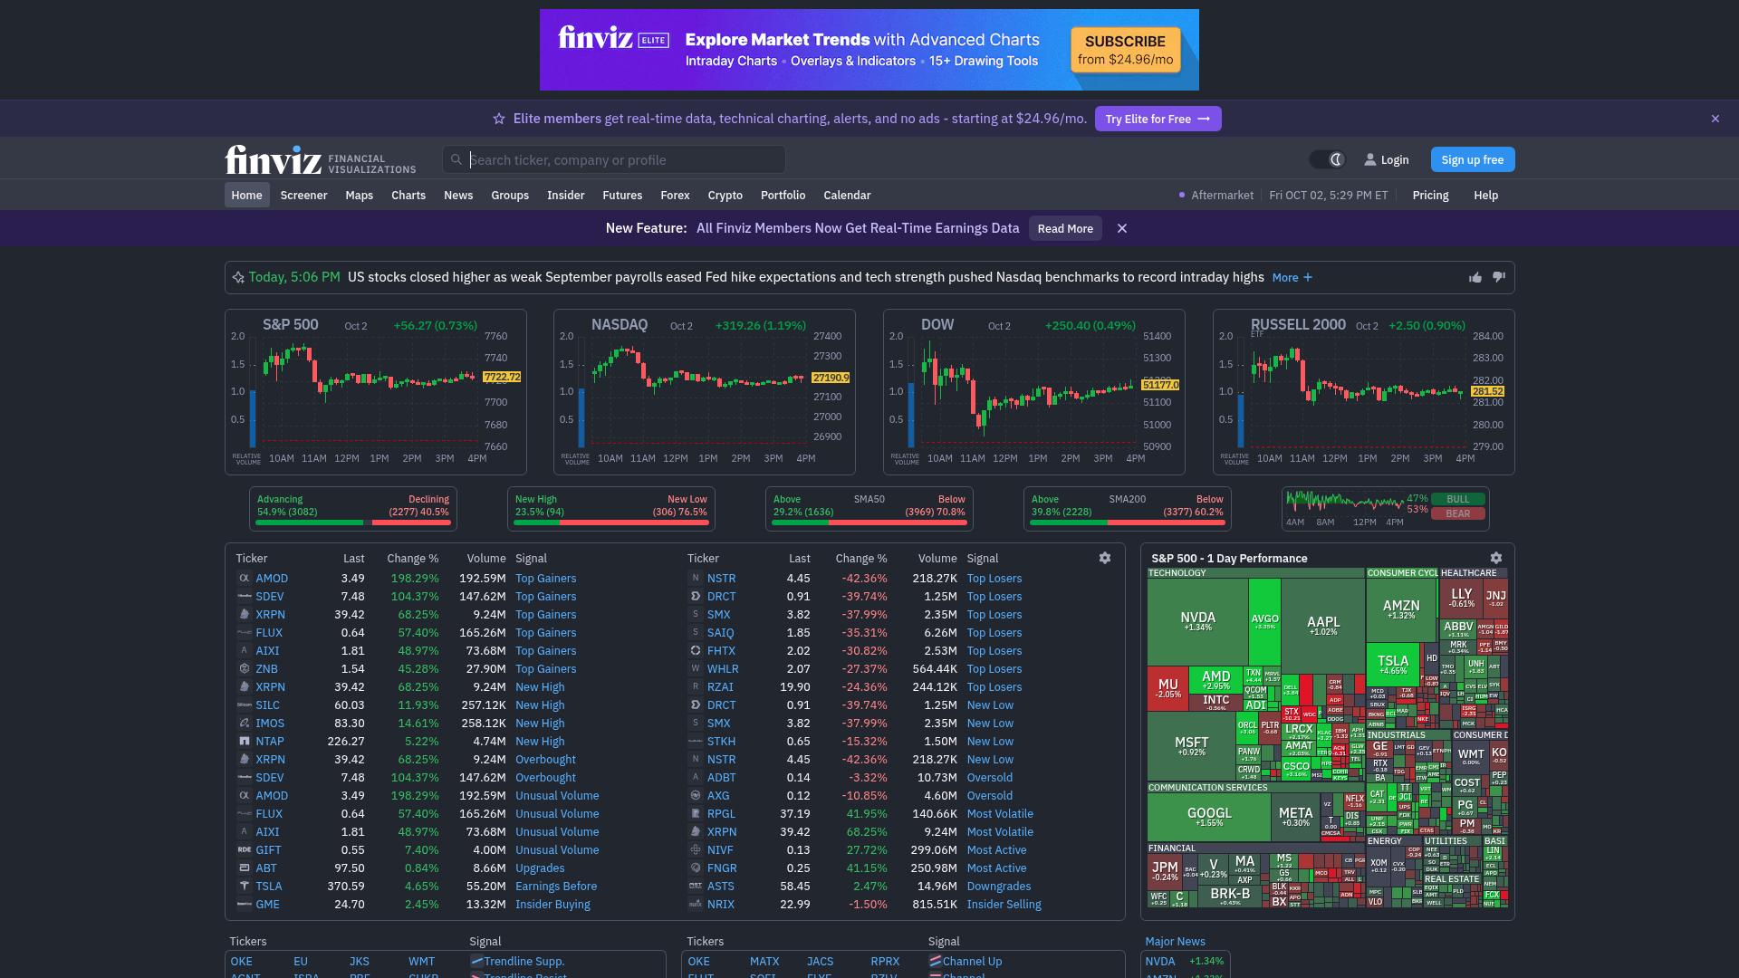
Task: Expand the headline with More plus
Action: coord(1292,277)
